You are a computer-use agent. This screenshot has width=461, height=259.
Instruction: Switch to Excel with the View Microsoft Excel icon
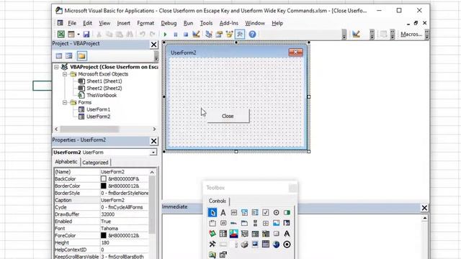[x=61, y=35]
